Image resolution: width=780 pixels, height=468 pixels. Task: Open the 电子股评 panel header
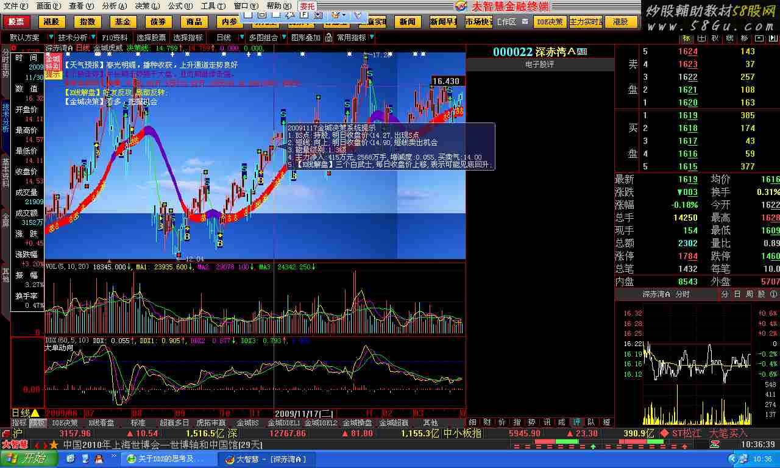pyautogui.click(x=540, y=64)
